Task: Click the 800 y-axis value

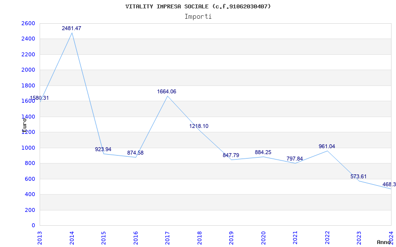Action: click(30, 164)
